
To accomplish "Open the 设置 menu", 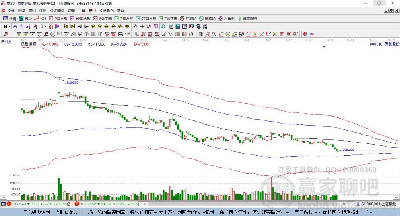I will [x=71, y=11].
